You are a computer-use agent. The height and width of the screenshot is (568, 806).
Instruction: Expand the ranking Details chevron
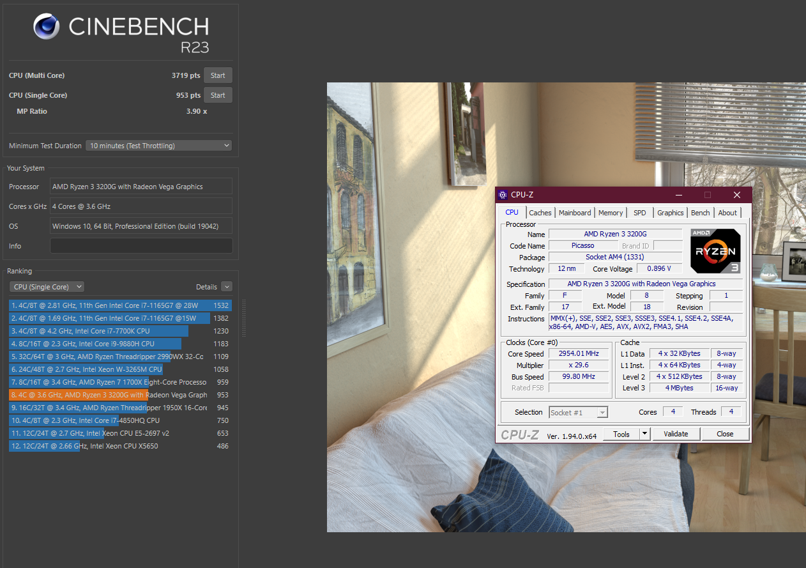click(226, 287)
